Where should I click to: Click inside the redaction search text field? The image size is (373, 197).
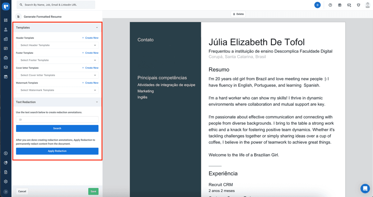coord(57,119)
